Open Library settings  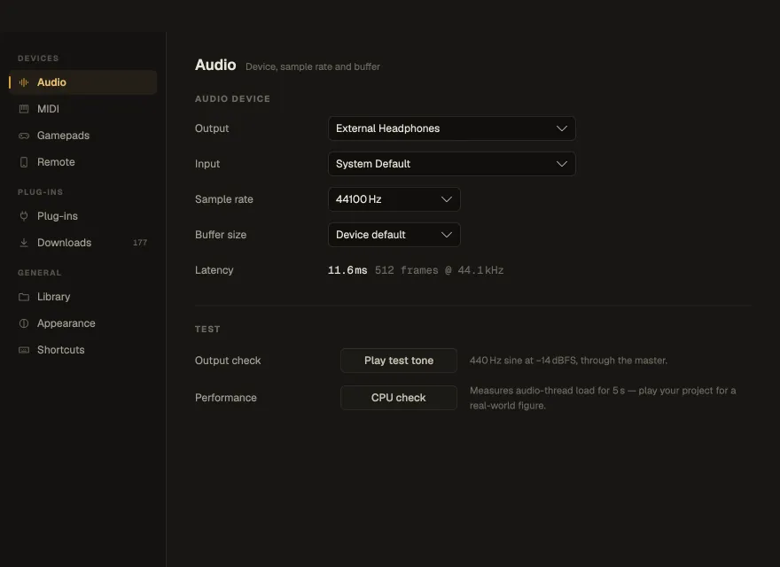click(83, 297)
